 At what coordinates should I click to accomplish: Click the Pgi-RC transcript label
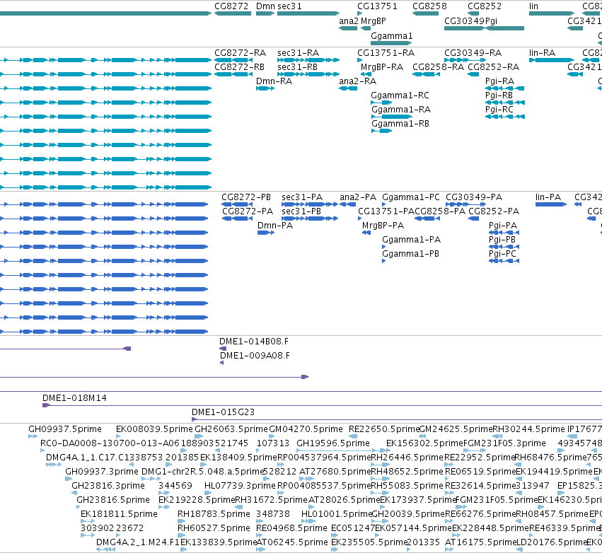tap(499, 110)
